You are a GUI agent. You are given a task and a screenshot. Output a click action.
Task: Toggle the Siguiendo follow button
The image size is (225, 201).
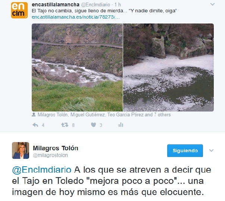pos(185,151)
